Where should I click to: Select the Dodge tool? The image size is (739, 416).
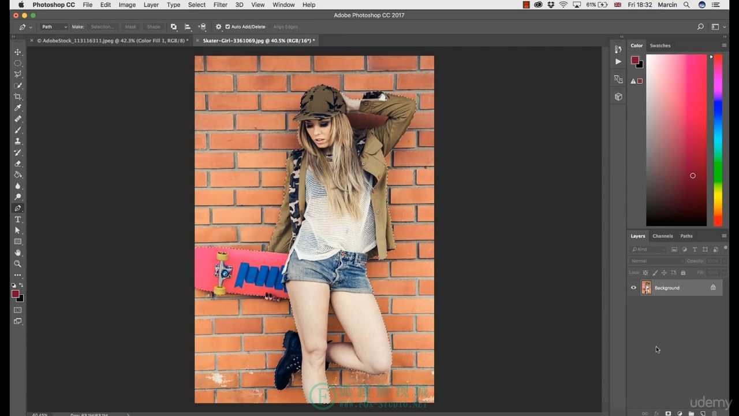pyautogui.click(x=18, y=197)
